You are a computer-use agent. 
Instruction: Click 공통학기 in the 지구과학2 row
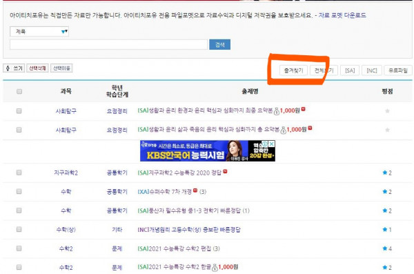(117, 173)
